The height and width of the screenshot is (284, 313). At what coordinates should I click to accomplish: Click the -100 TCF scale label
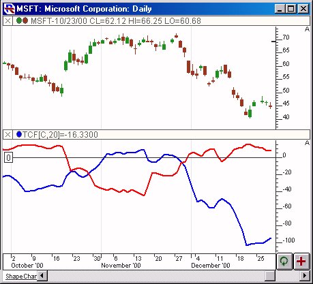pyautogui.click(x=288, y=240)
